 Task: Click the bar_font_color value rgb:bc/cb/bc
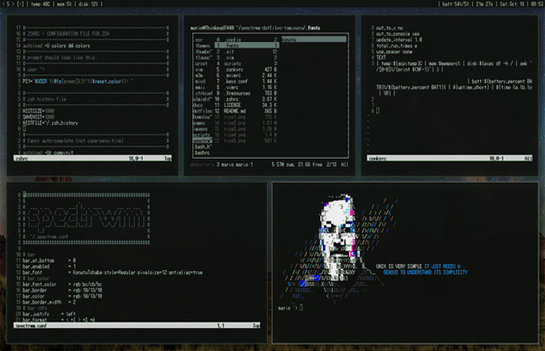coord(88,284)
